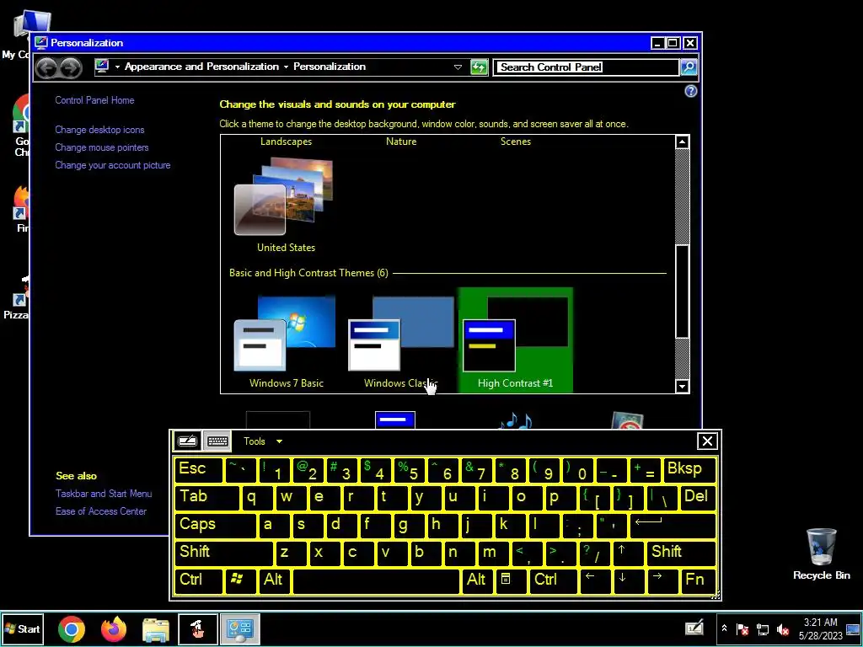Toggle the right Ctrl key

click(x=554, y=580)
